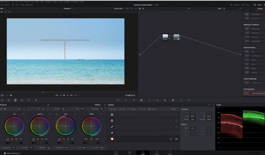Open the LUTs browser
Image resolution: width=265 pixels, height=155 pixels.
click(x=15, y=5)
